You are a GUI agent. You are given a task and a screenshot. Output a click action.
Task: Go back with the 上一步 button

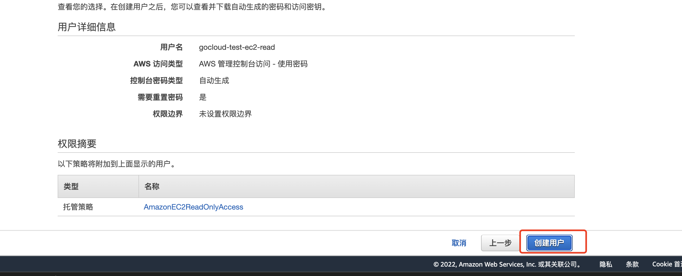(x=500, y=243)
